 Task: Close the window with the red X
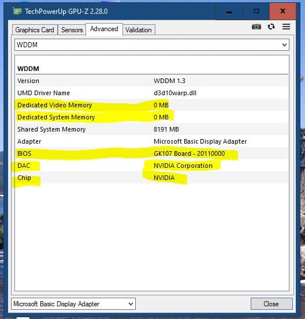click(283, 11)
